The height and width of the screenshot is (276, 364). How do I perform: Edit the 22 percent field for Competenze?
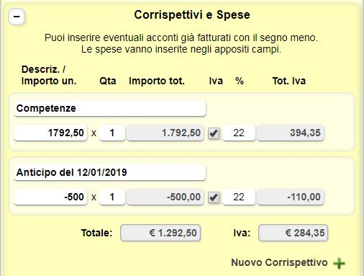[x=239, y=133]
